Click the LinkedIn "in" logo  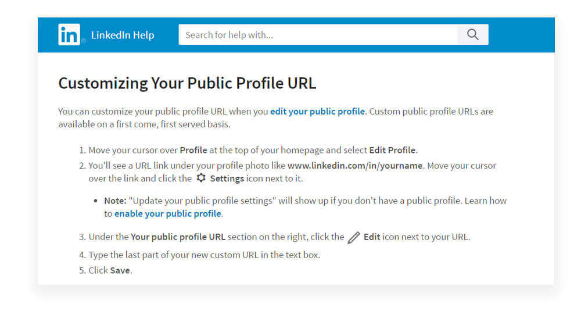[x=69, y=35]
